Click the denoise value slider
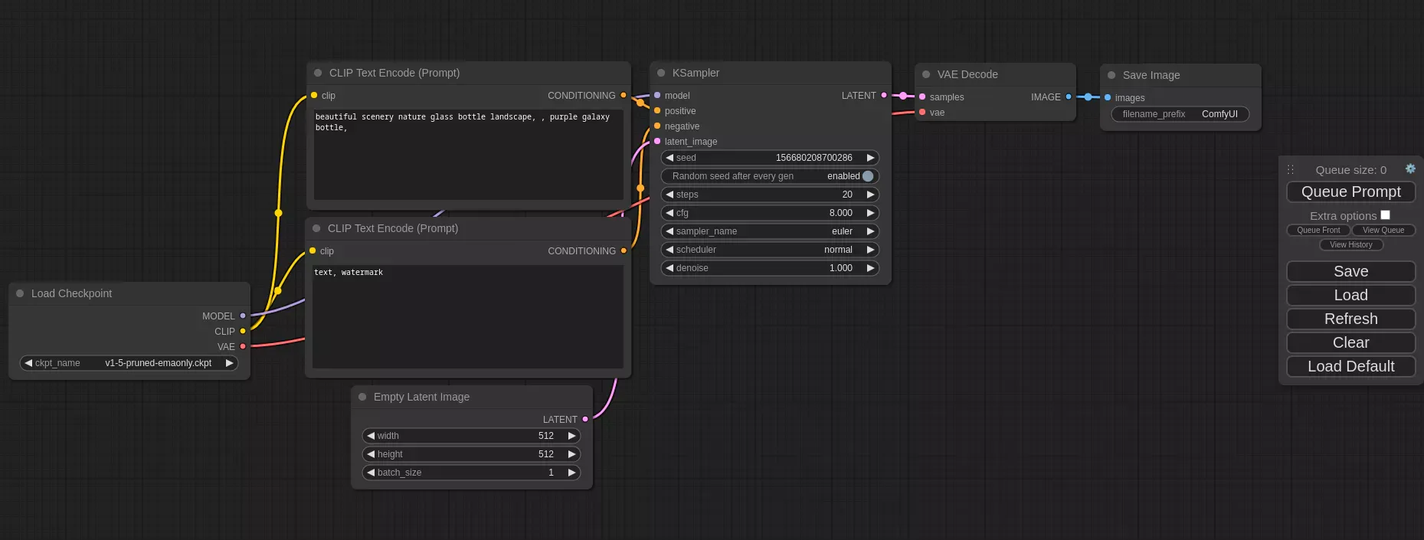The width and height of the screenshot is (1424, 540). click(770, 268)
